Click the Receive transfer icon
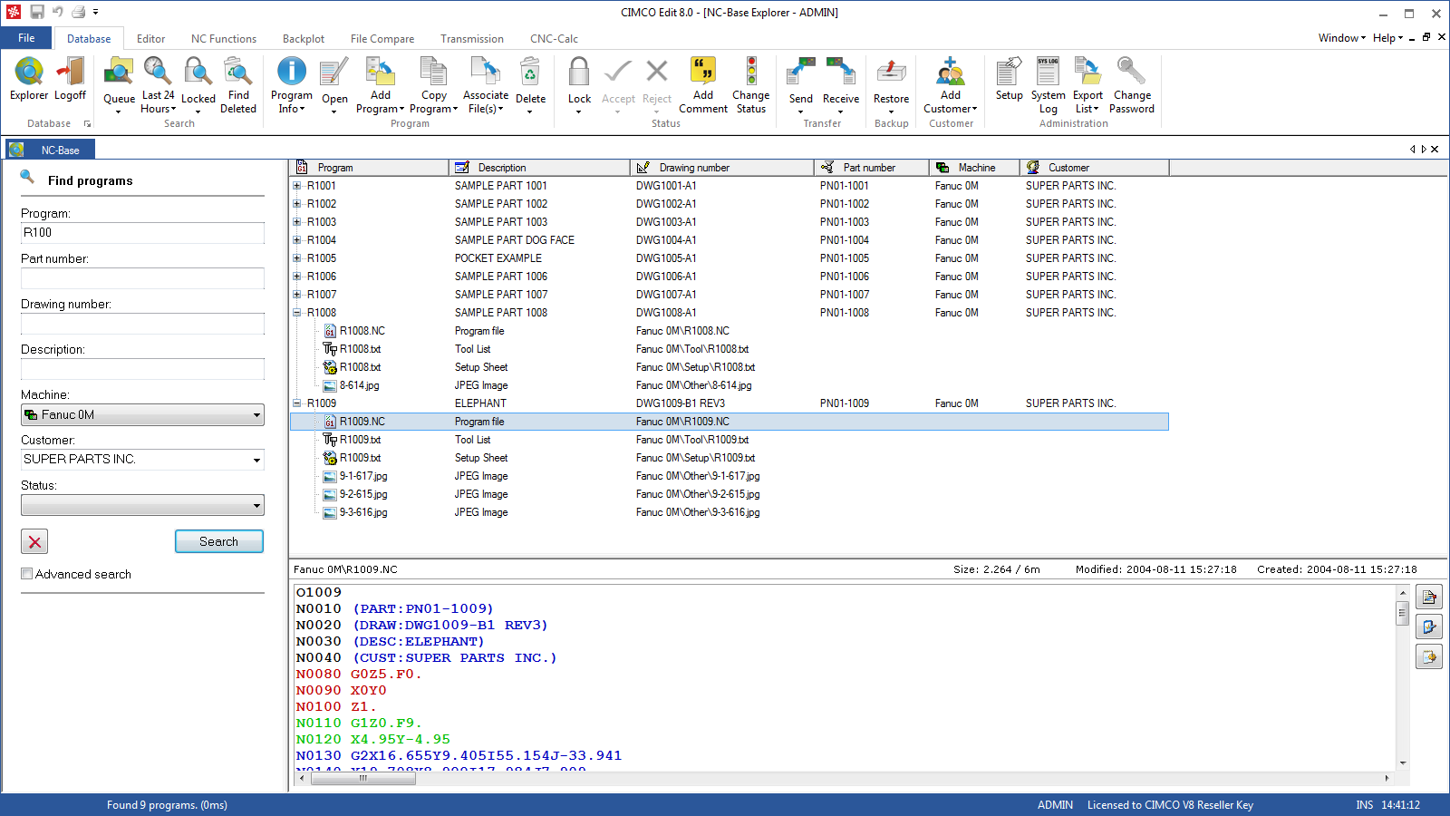This screenshot has height=816, width=1450. click(841, 85)
